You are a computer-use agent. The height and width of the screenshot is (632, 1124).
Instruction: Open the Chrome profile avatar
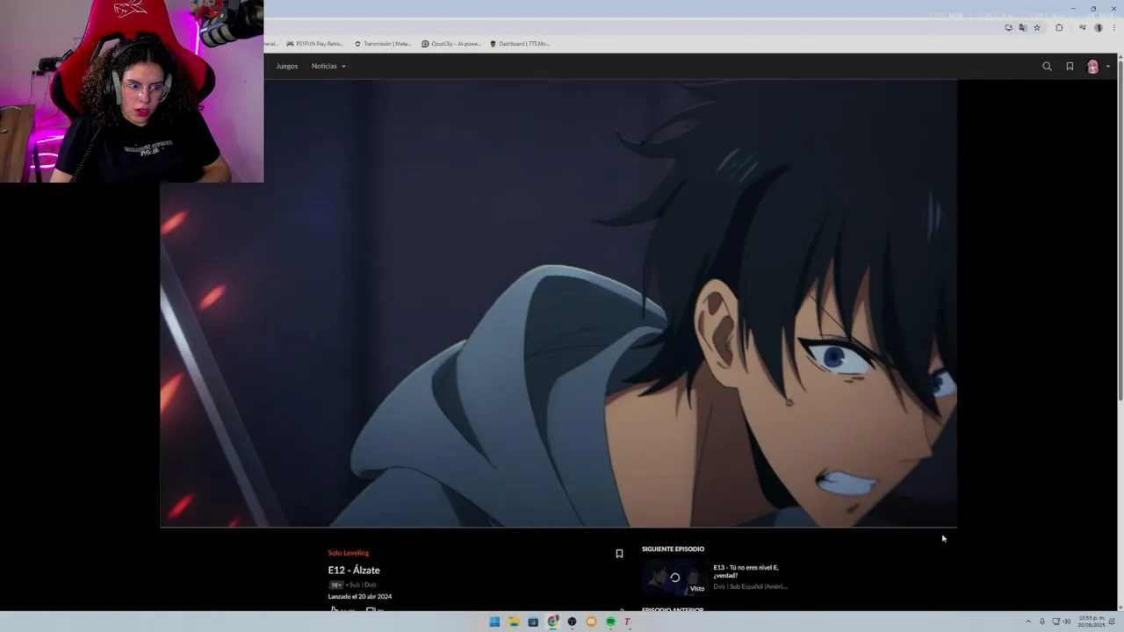(x=1099, y=27)
